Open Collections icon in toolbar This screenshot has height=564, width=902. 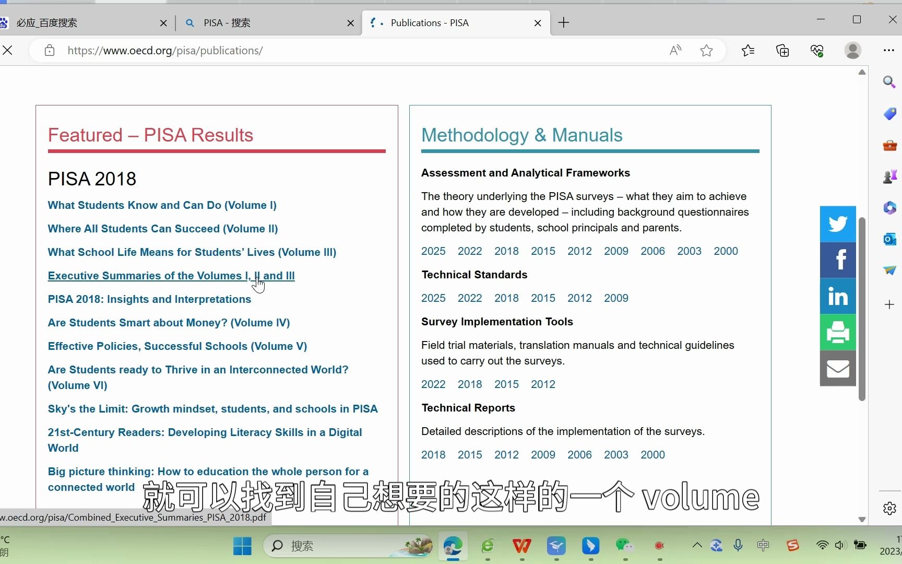point(782,50)
